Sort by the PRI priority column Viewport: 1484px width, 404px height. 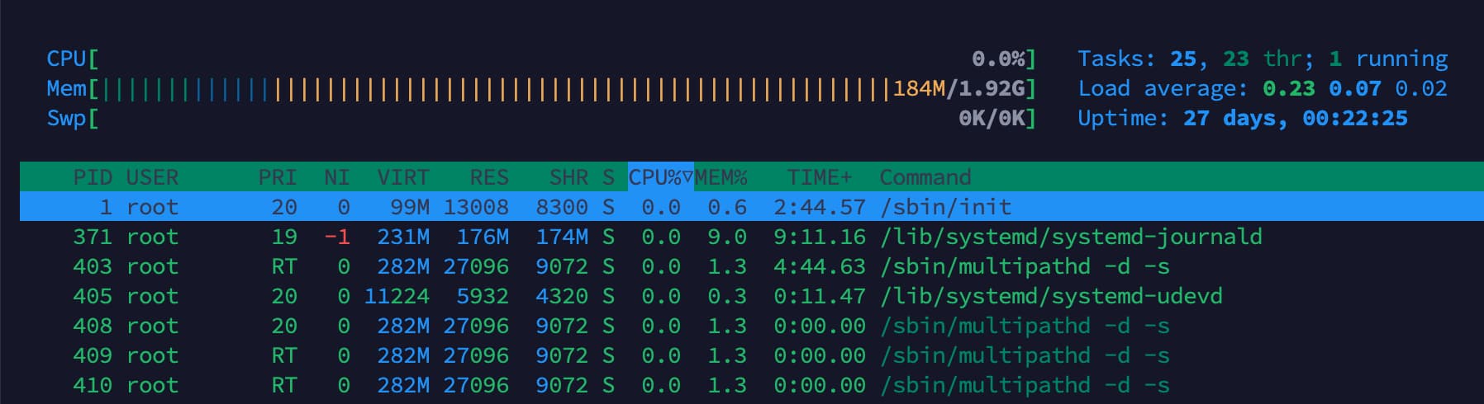click(277, 177)
